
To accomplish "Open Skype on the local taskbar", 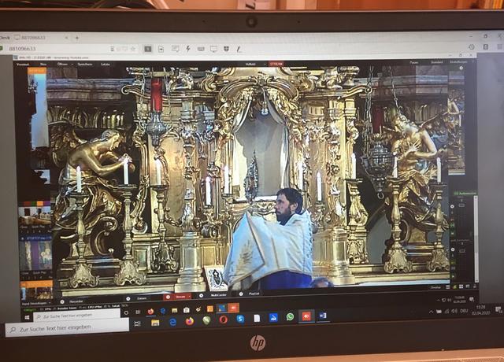I will 240,319.
